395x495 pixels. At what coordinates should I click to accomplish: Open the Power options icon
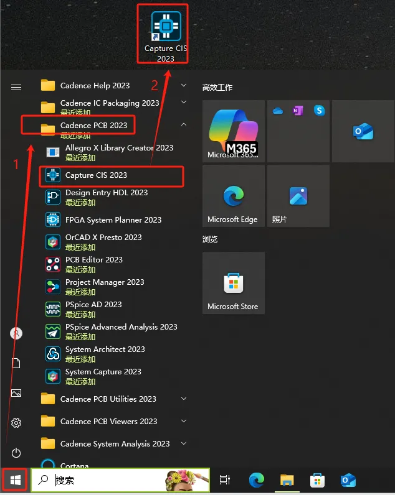pos(16,453)
